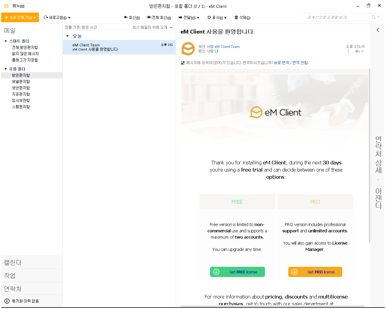The image size is (386, 309).
Task: Collapse the 스마트 폴더 tree section
Action: [x=6, y=41]
